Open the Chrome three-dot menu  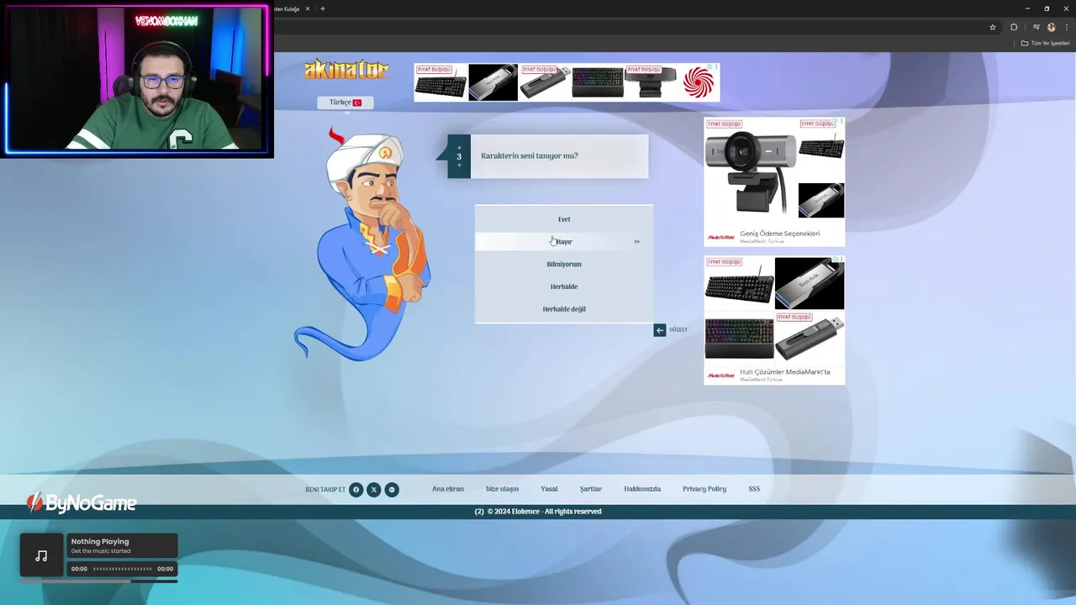click(x=1066, y=27)
